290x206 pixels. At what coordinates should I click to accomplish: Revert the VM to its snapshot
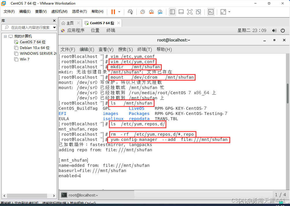point(151,12)
